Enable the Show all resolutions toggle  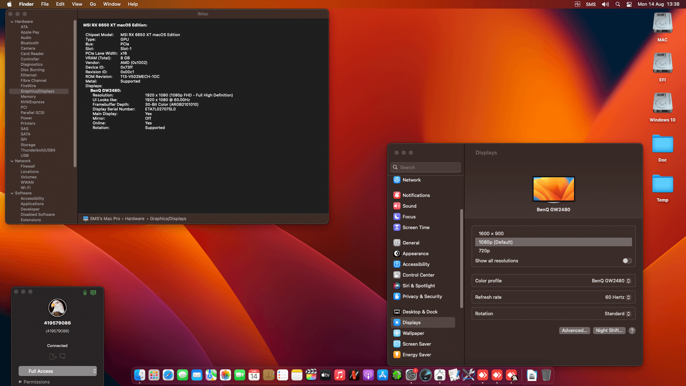click(626, 261)
